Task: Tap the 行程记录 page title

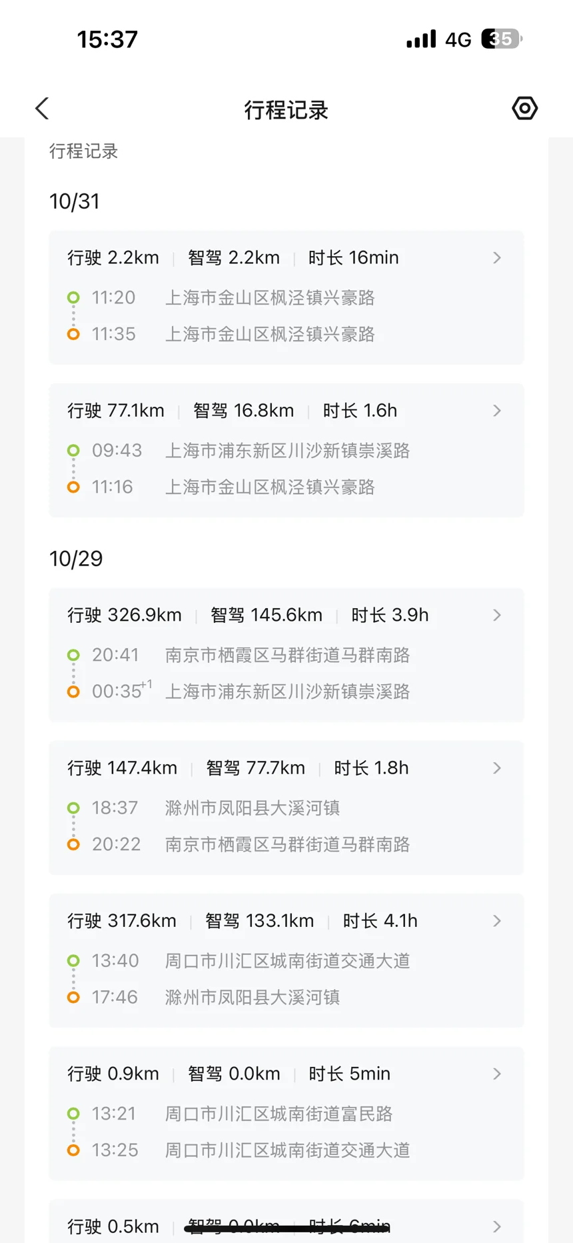Action: [x=286, y=110]
